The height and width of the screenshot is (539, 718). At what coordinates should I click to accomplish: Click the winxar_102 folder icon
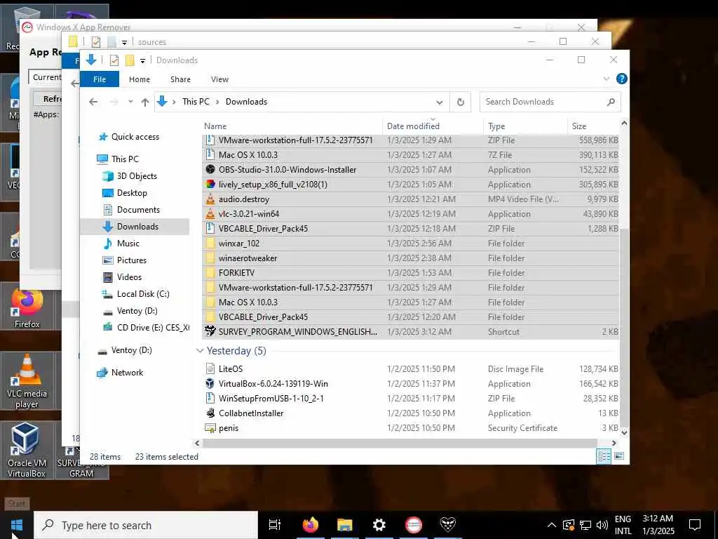[210, 244]
